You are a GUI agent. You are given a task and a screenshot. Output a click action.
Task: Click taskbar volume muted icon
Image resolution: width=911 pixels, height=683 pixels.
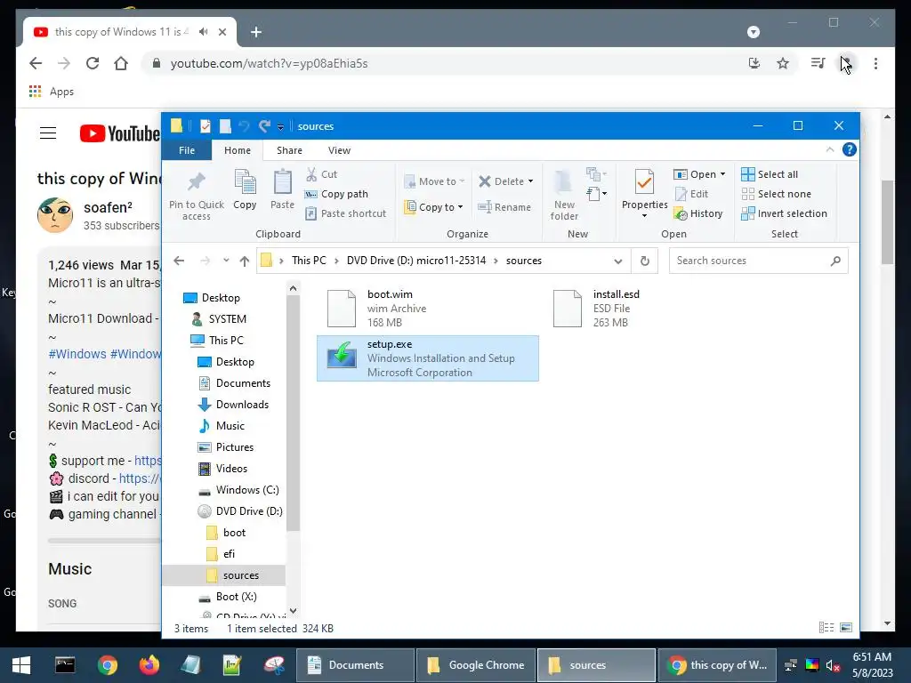[833, 665]
